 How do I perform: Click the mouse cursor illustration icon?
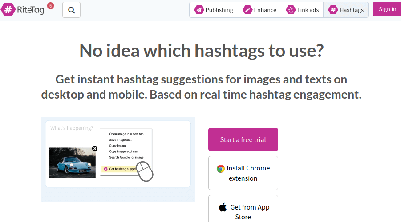coord(145,171)
